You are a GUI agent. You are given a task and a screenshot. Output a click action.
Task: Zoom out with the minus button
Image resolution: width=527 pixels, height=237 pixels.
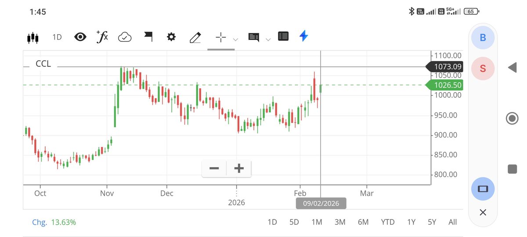point(214,169)
